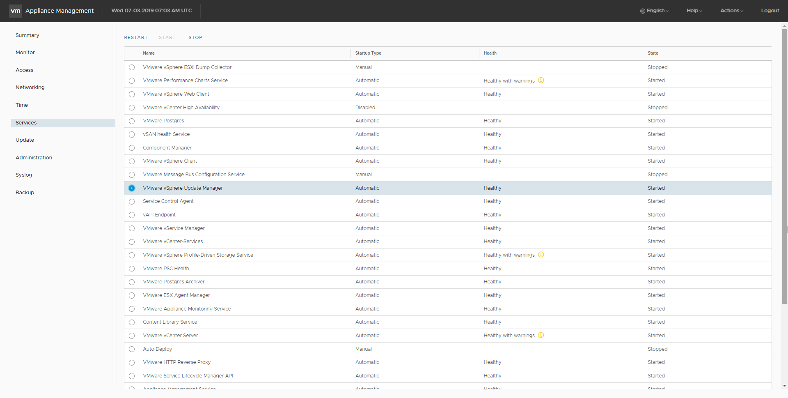The width and height of the screenshot is (788, 398).
Task: Select Component Manager radio button
Action: tap(132, 148)
